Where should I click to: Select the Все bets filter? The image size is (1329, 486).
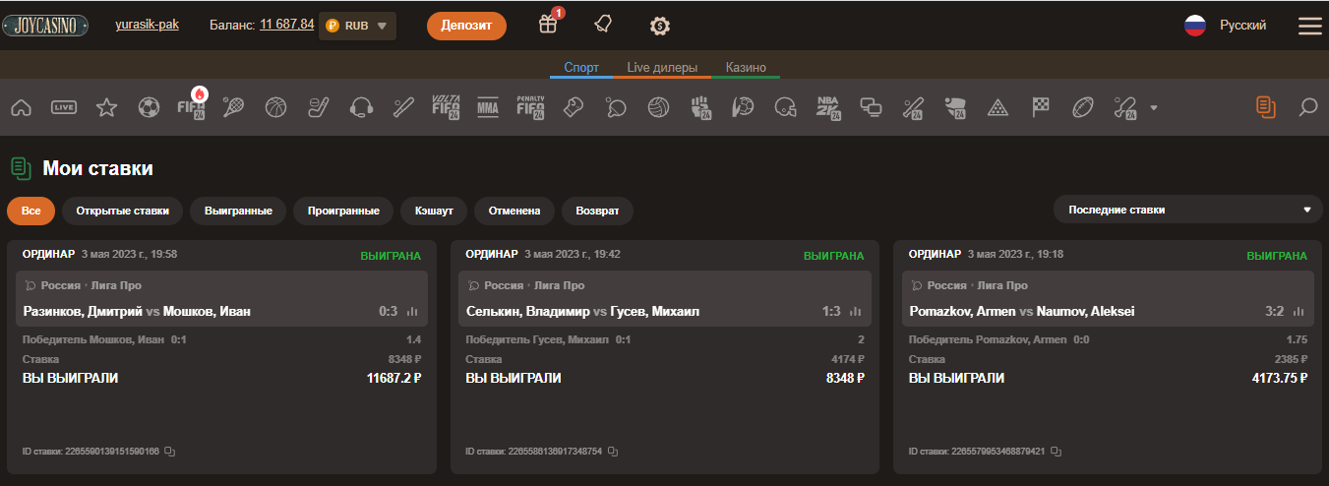pyautogui.click(x=30, y=211)
